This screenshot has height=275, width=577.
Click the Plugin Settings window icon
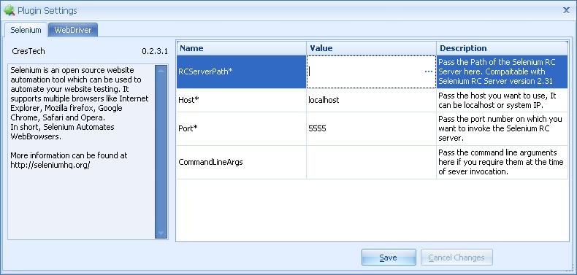pyautogui.click(x=9, y=10)
